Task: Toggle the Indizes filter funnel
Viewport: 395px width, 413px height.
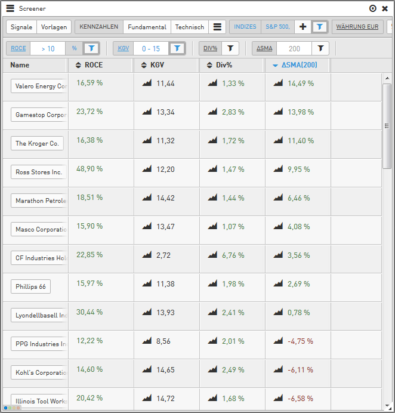Action: coord(320,27)
